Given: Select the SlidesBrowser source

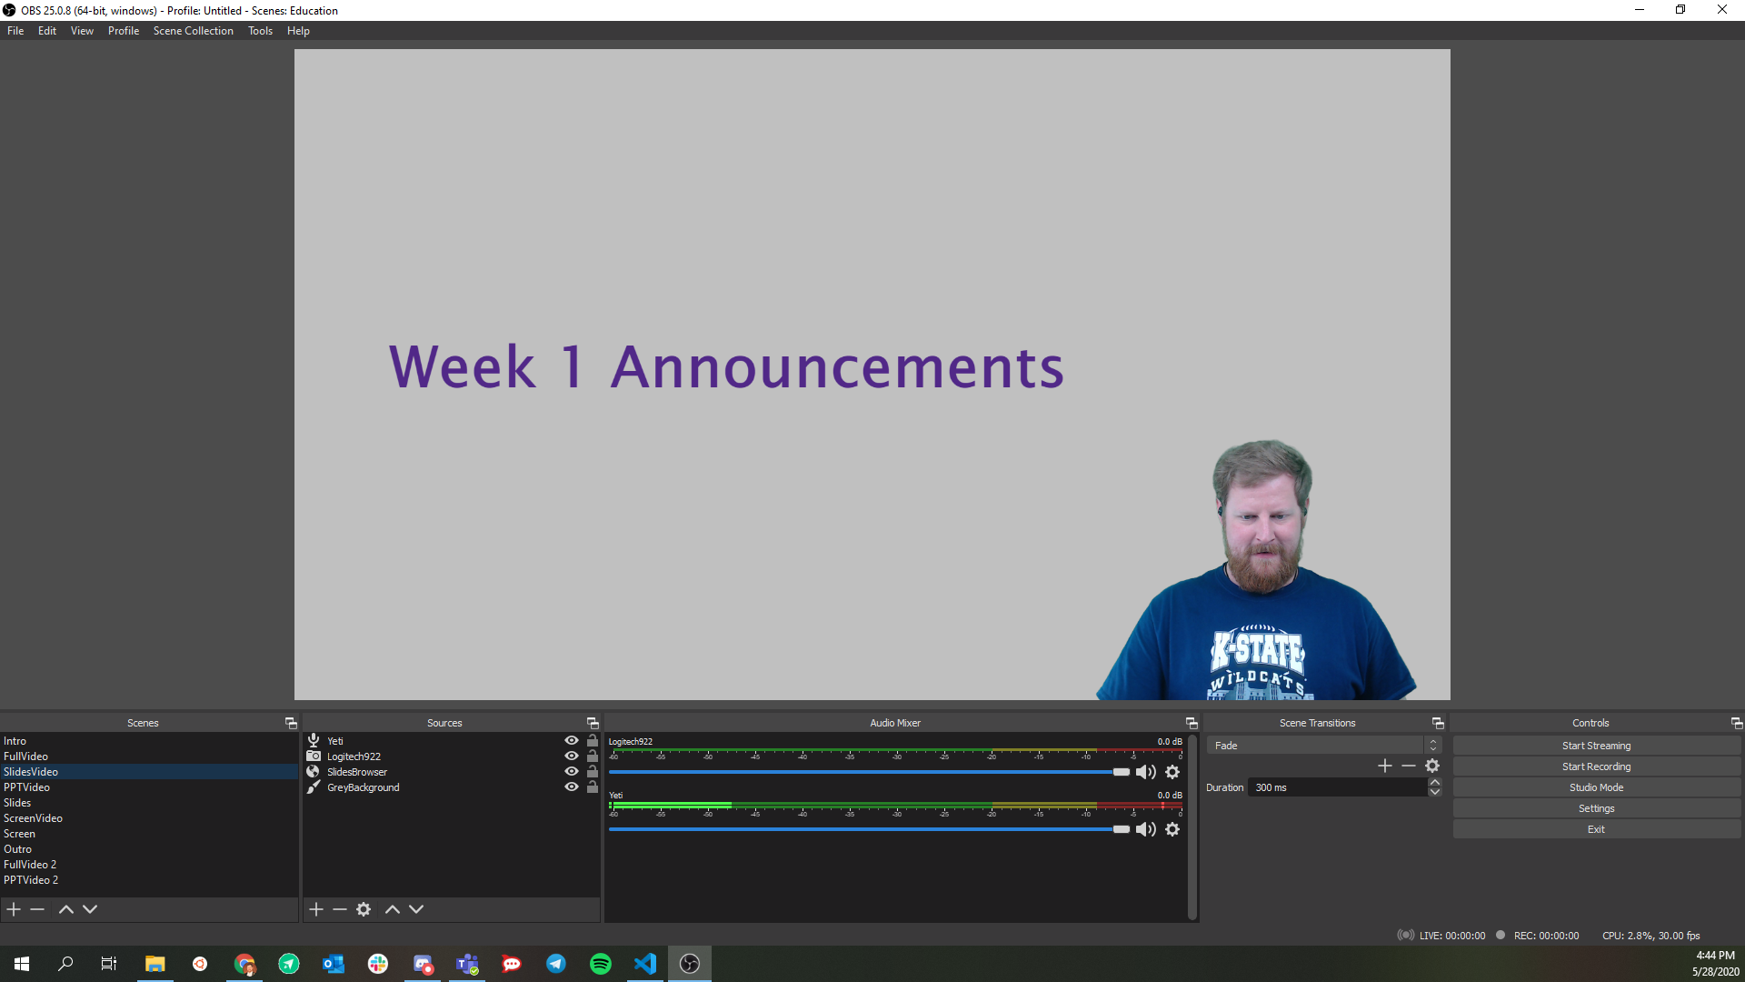Looking at the screenshot, I should tap(357, 771).
